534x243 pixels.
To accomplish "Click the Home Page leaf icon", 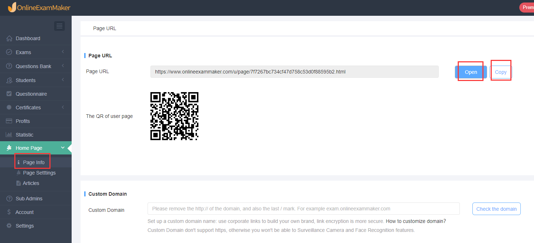I will (9, 148).
